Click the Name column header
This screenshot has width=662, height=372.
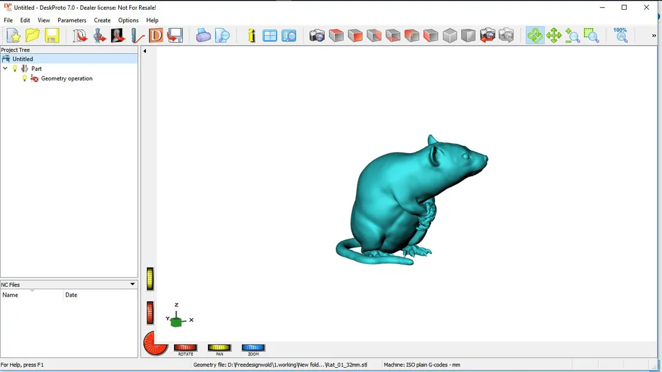click(10, 295)
